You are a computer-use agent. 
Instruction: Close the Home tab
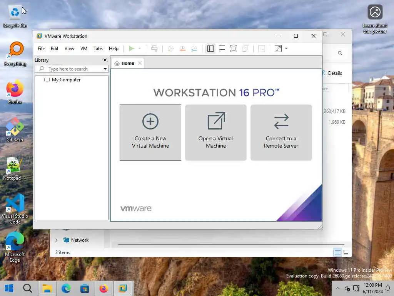click(140, 63)
